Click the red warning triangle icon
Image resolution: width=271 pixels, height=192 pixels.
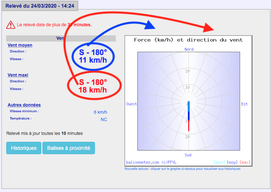coord(11,25)
